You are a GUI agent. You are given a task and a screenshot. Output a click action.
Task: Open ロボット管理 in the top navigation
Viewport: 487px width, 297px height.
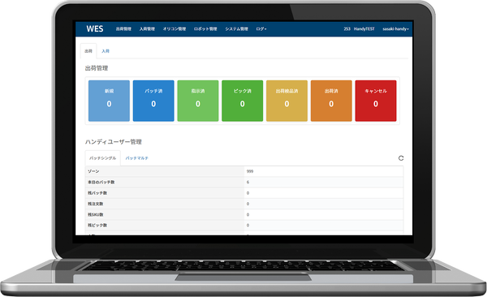205,29
